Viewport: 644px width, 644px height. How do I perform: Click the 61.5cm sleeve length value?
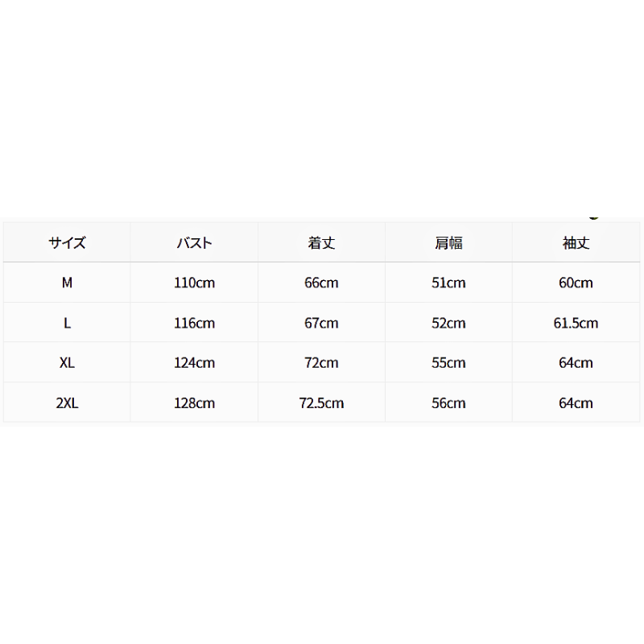pyautogui.click(x=576, y=324)
